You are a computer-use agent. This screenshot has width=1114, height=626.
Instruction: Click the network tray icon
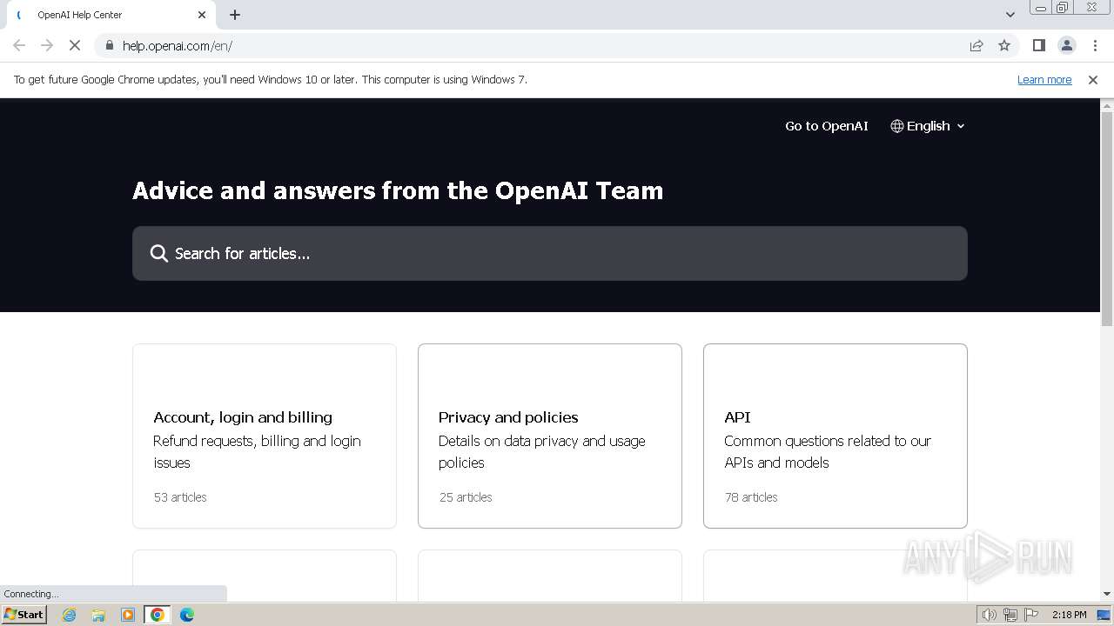point(1010,615)
